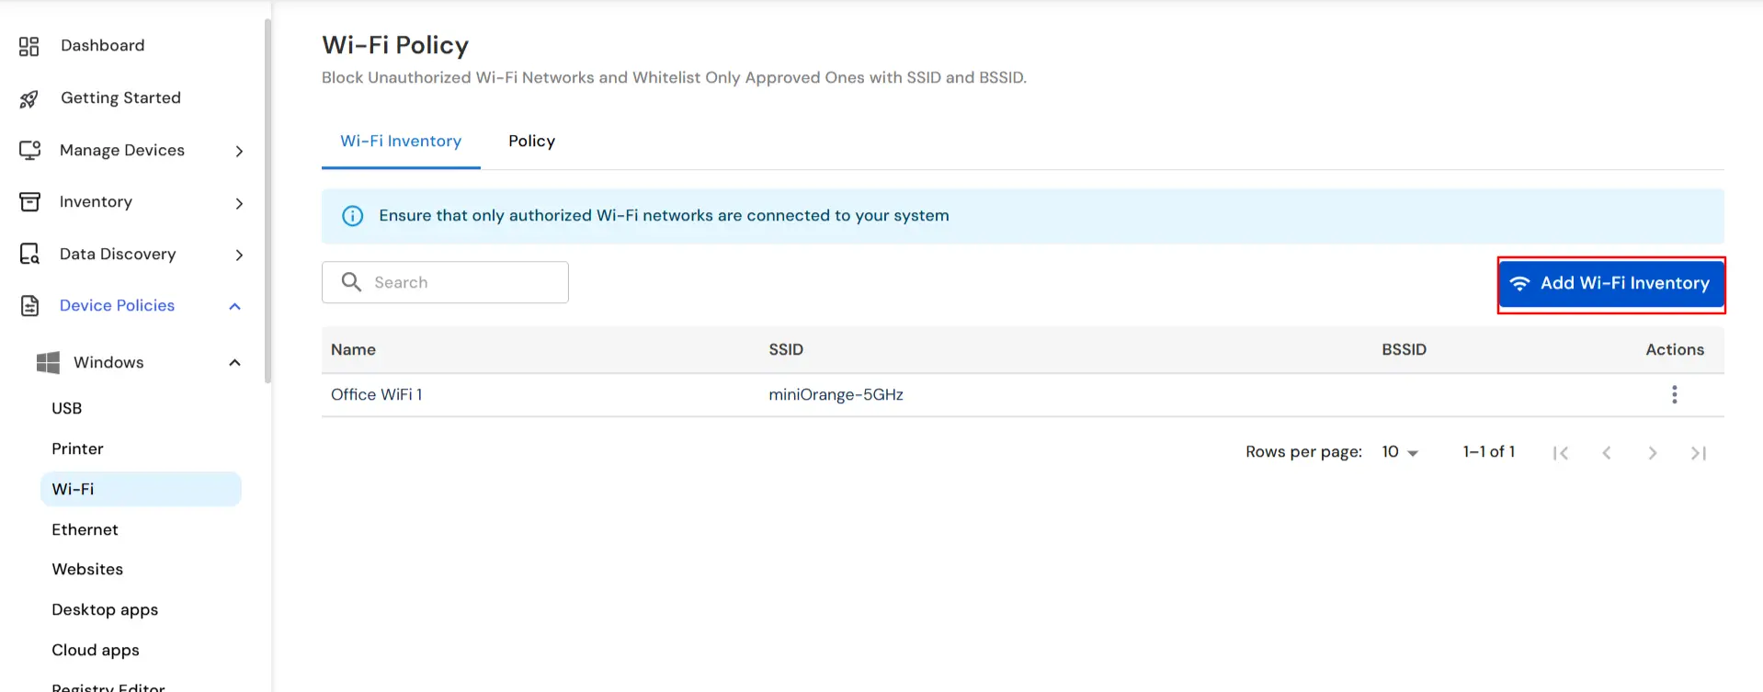Collapse Windows policies chevron
Viewport: 1763px width, 692px height.
click(234, 363)
